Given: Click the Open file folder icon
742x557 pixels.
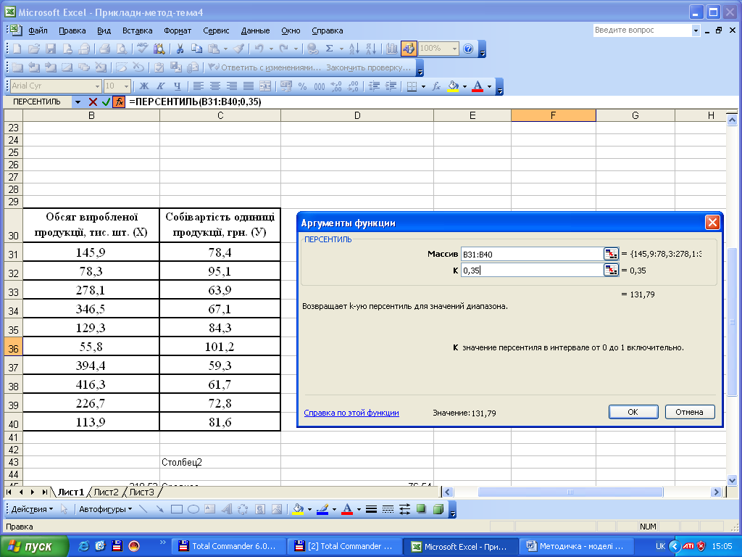Looking at the screenshot, I should pos(33,49).
